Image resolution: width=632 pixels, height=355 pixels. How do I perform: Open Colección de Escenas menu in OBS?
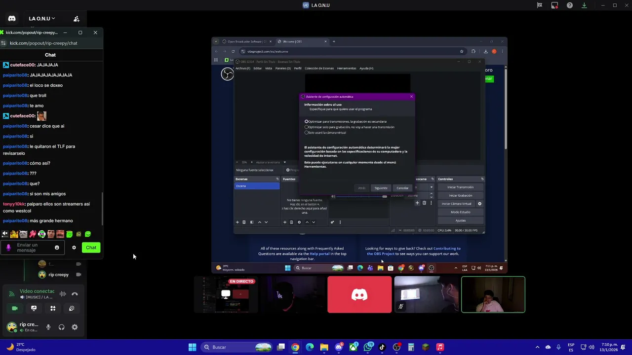[319, 69]
